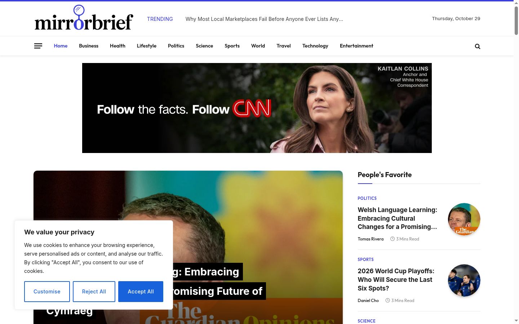
Task: Open the World Cup Playoffs round thumbnail
Action: click(464, 280)
